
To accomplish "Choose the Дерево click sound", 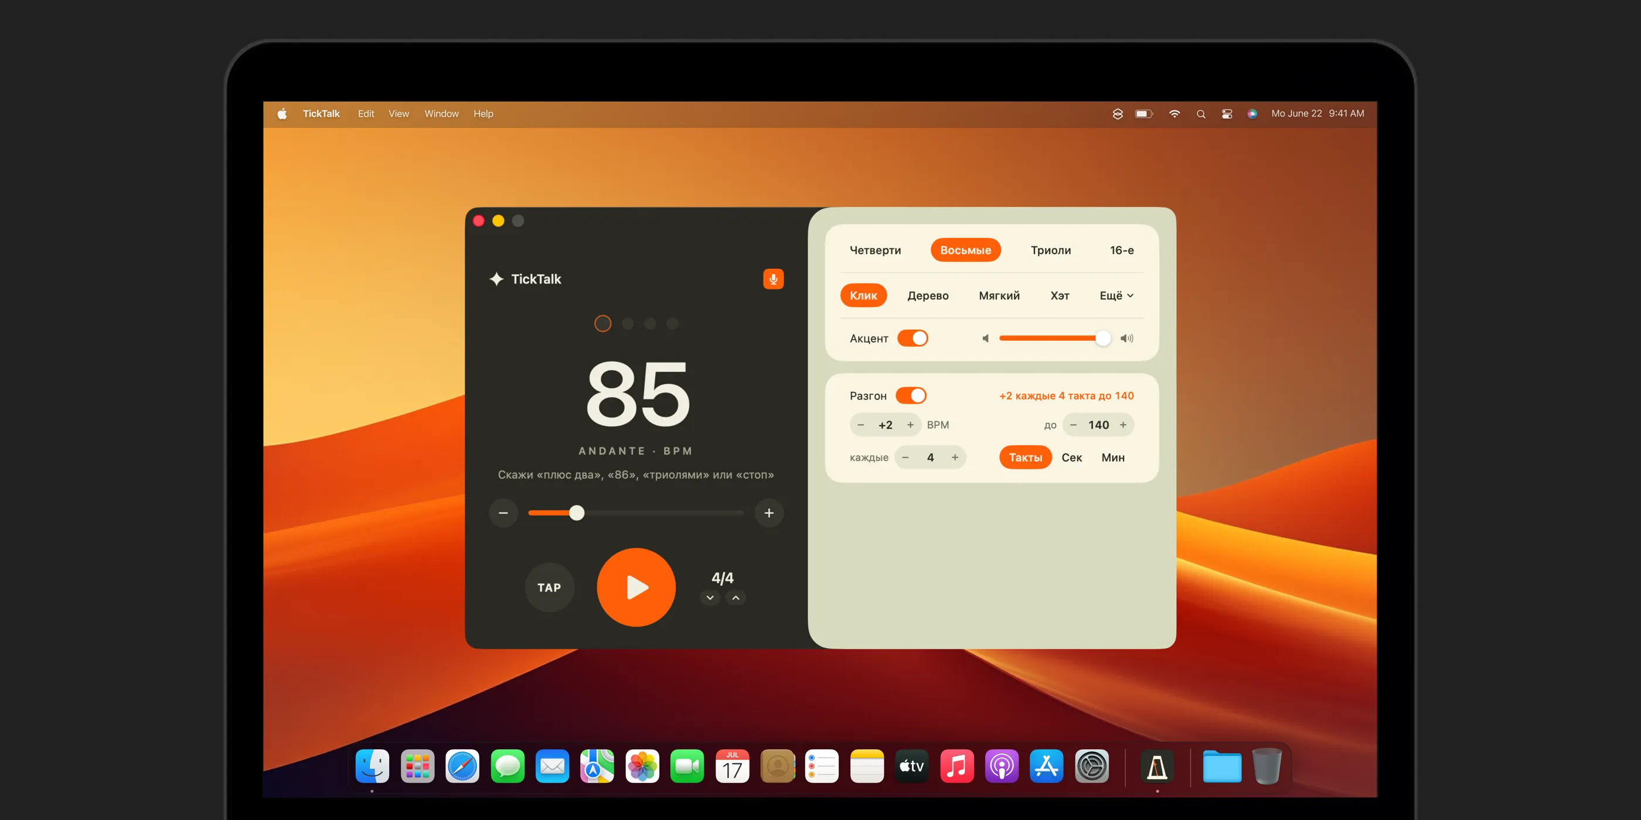I will tap(928, 295).
